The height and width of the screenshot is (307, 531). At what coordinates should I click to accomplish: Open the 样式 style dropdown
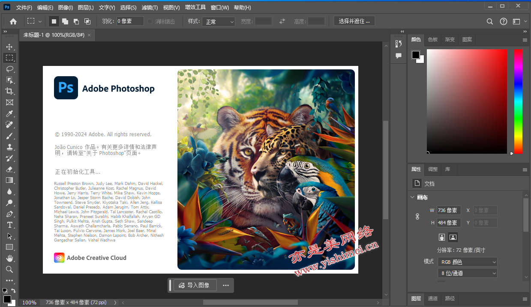click(x=219, y=21)
